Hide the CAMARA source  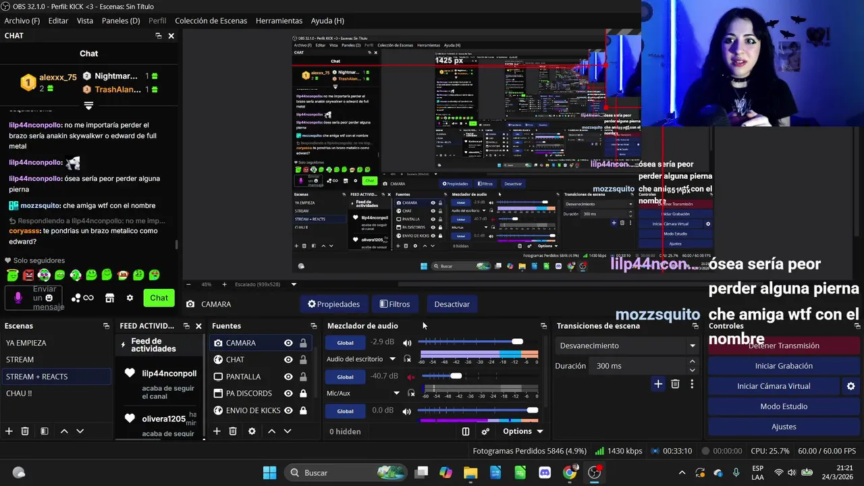tap(288, 343)
